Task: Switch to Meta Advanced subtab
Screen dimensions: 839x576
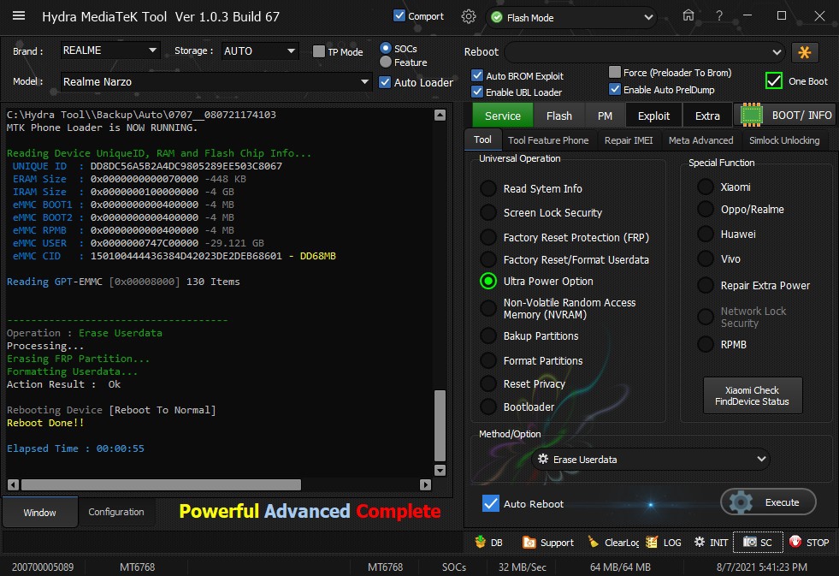Action: pyautogui.click(x=701, y=140)
